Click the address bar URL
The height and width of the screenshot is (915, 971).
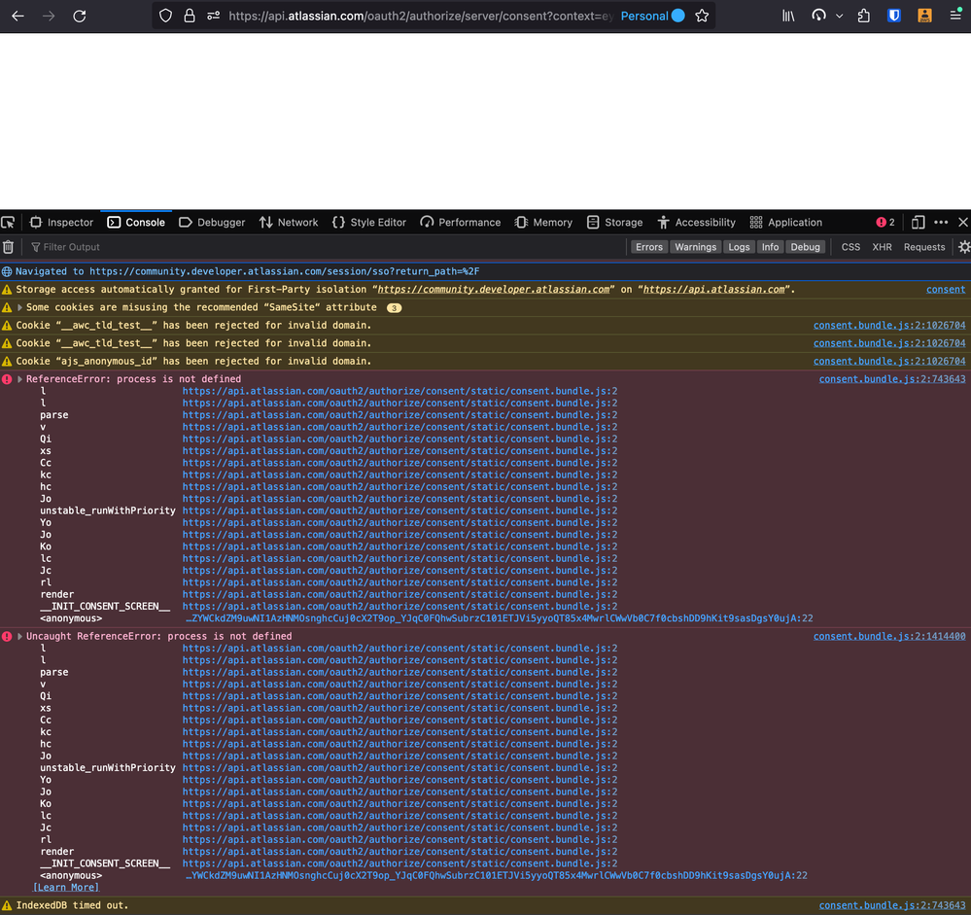(421, 17)
